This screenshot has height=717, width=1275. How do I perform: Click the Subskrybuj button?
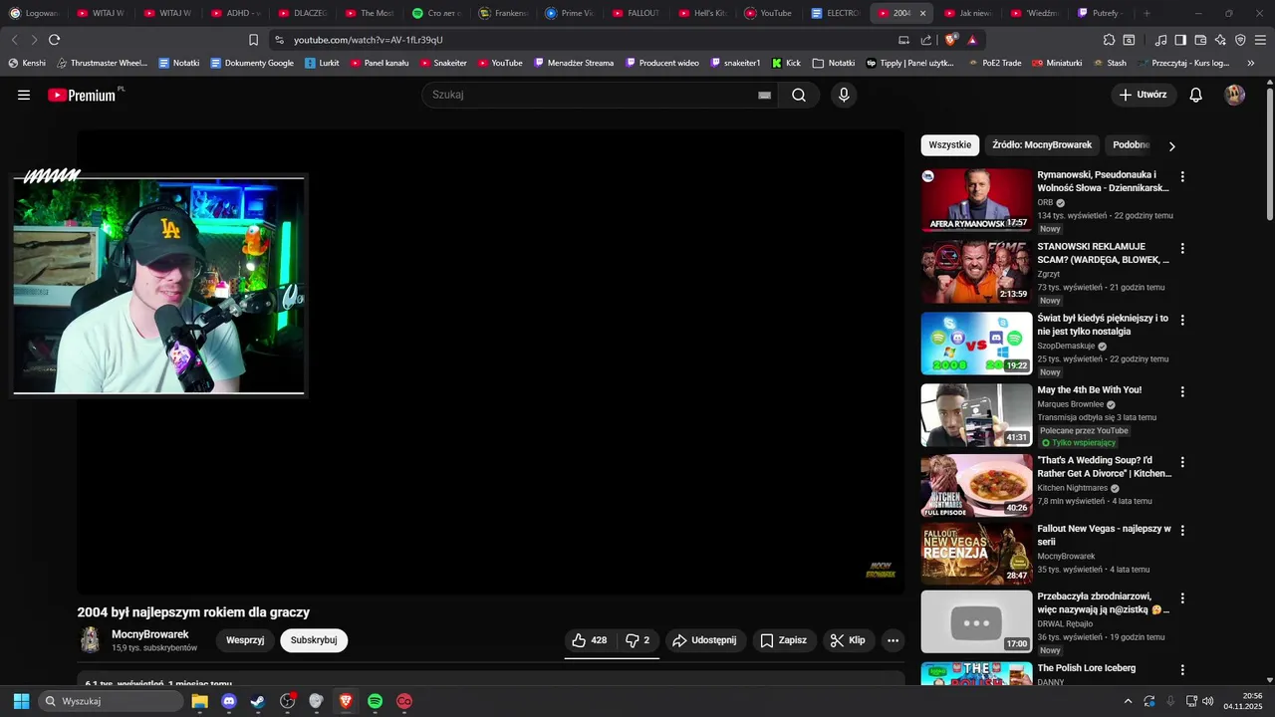(x=314, y=640)
